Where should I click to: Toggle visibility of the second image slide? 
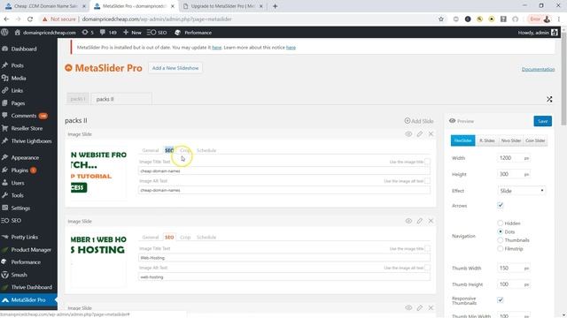tap(408, 221)
